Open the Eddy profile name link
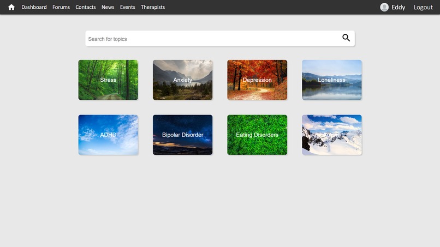Viewport: 440px width, 247px height. pyautogui.click(x=398, y=7)
